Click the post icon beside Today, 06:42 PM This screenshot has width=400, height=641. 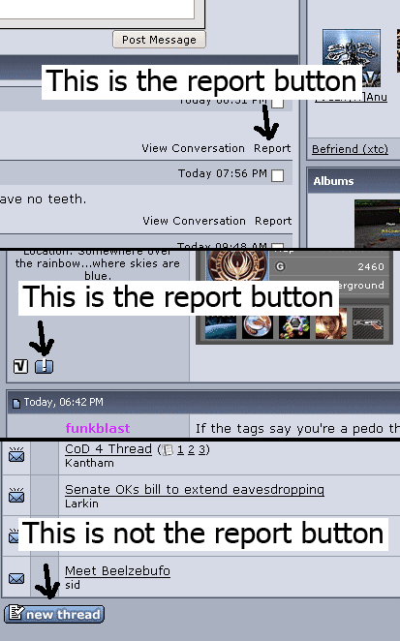(x=16, y=404)
